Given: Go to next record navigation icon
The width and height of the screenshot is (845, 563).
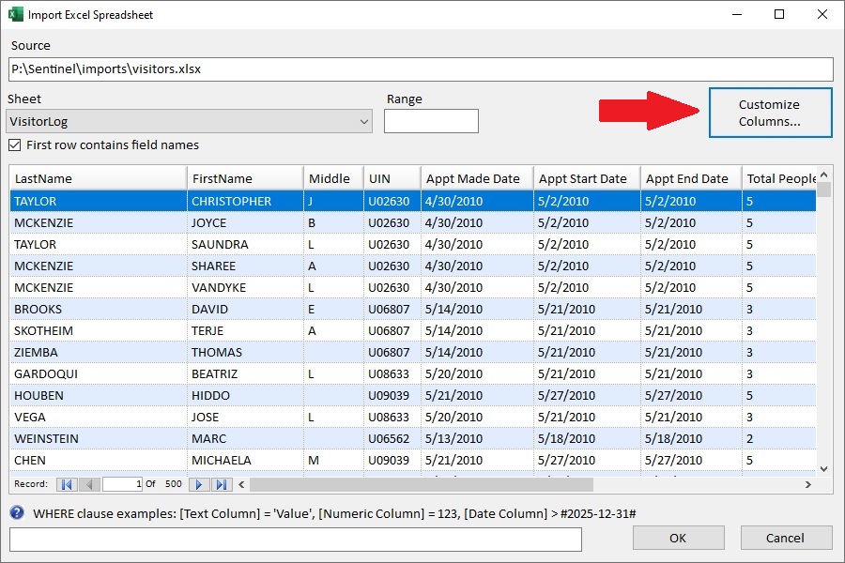Looking at the screenshot, I should [x=199, y=484].
